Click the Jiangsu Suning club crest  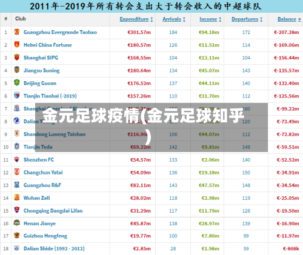pyautogui.click(x=17, y=70)
